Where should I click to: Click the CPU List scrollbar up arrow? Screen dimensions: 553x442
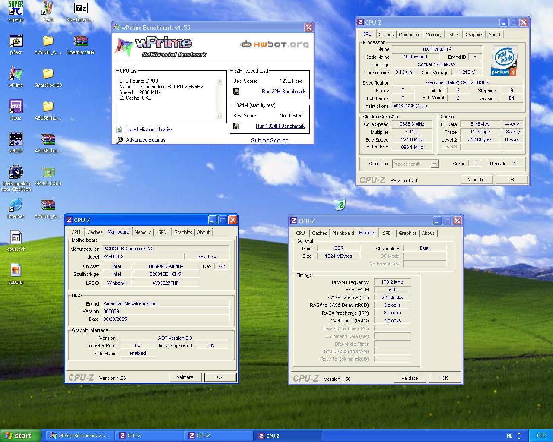[x=219, y=82]
